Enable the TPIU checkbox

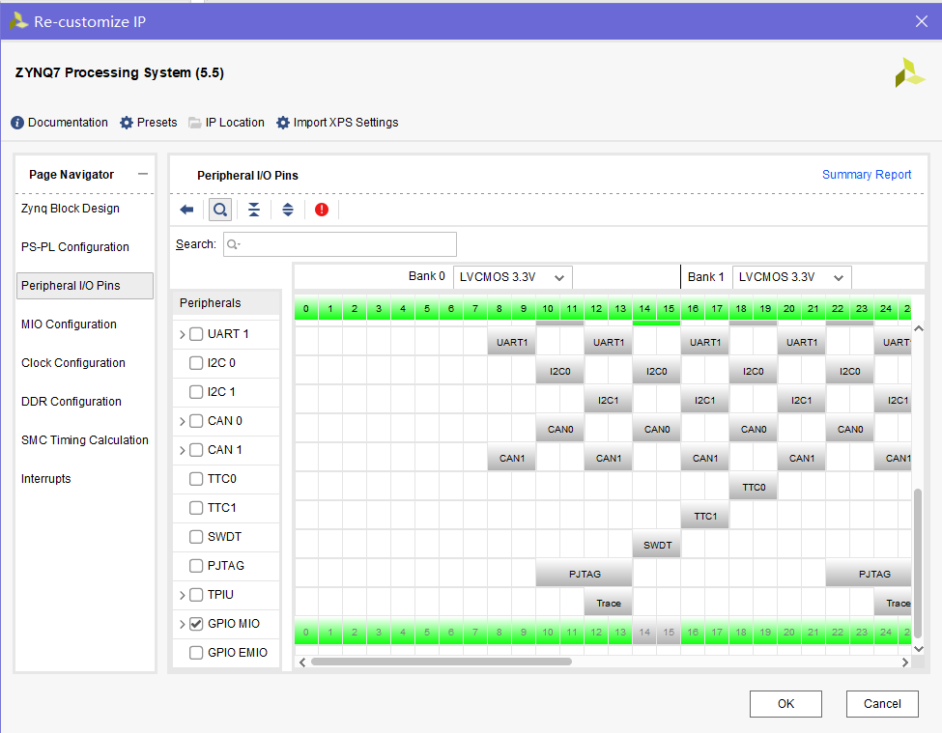[x=196, y=594]
